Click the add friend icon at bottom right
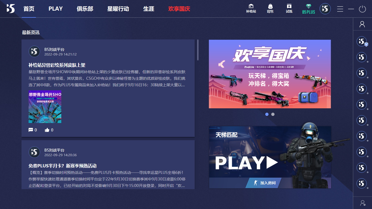 click(x=362, y=203)
